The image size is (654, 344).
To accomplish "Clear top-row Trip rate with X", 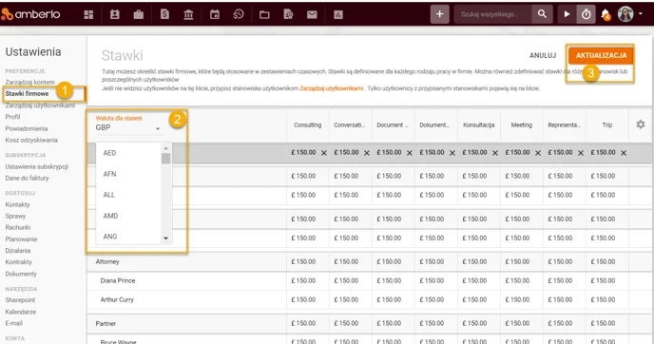I will pos(624,153).
